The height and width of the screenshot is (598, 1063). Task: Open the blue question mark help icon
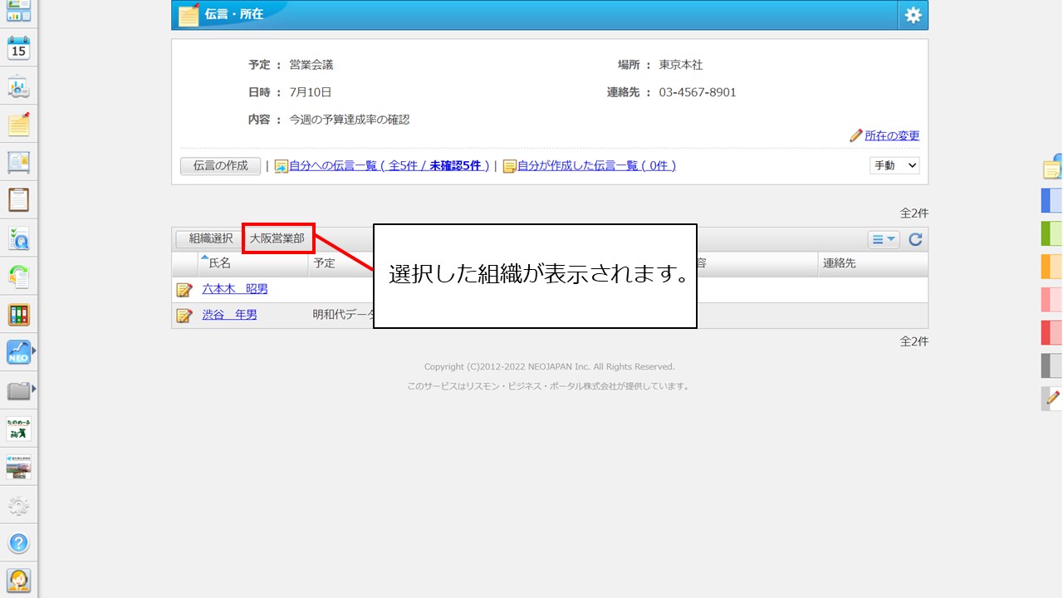(x=18, y=543)
